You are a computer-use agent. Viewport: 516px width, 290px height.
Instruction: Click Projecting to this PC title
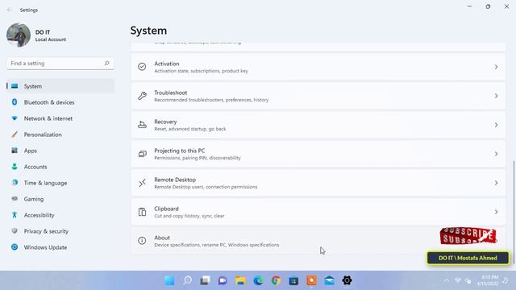(x=179, y=151)
